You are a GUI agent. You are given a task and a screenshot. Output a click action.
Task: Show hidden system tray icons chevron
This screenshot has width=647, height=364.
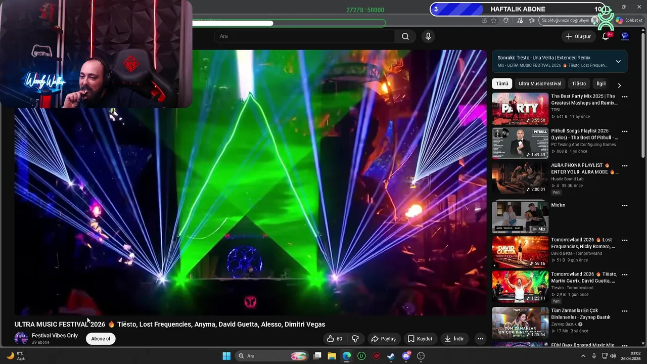[x=583, y=356]
